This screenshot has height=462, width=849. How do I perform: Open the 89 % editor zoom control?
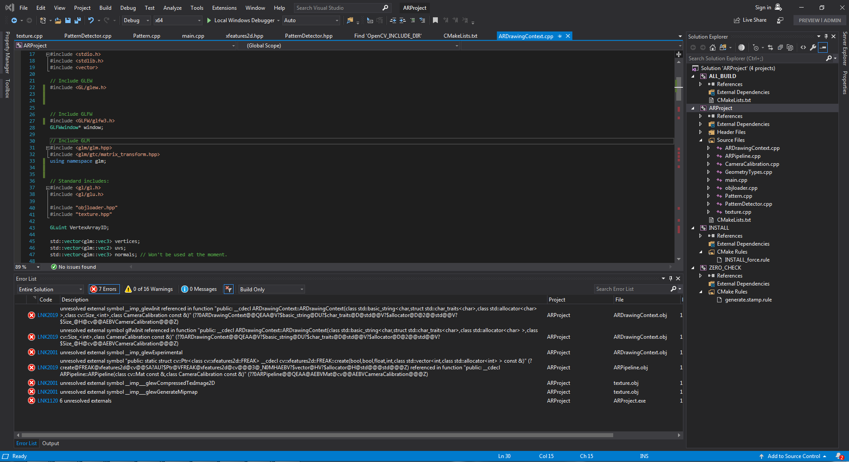tap(28, 267)
